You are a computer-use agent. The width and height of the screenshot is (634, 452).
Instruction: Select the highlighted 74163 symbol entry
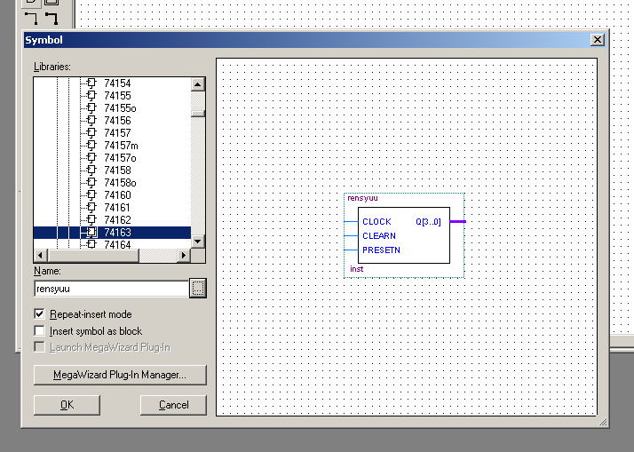tap(117, 233)
